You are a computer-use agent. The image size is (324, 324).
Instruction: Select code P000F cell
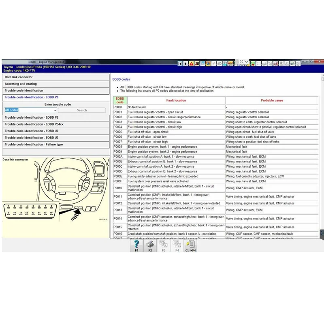pyautogui.click(x=120, y=181)
